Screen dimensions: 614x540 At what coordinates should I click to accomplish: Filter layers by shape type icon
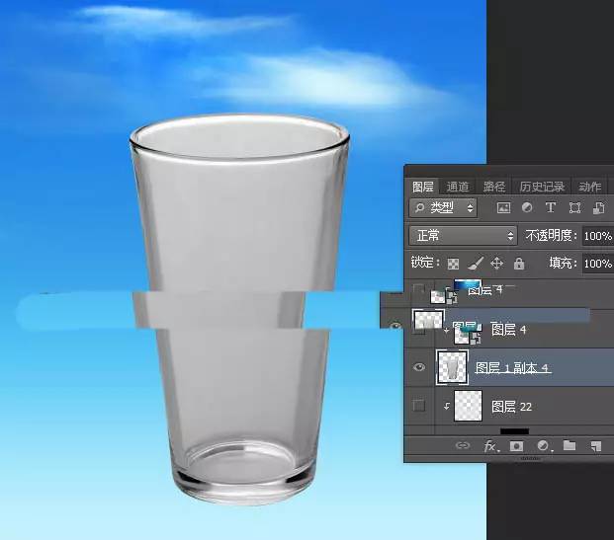(574, 208)
